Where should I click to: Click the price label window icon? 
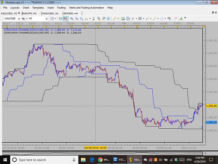coord(128,19)
